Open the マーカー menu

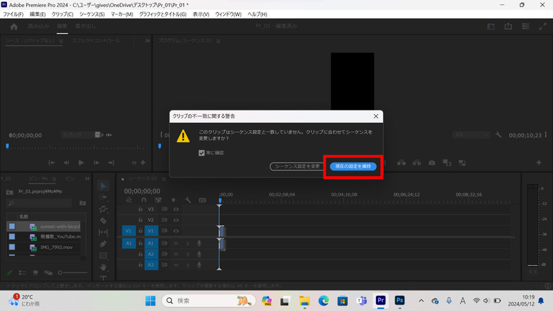click(122, 14)
